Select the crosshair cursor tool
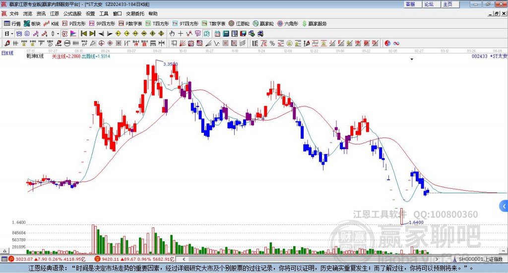Image resolution: width=508 pixels, height=273 pixels. (x=181, y=34)
